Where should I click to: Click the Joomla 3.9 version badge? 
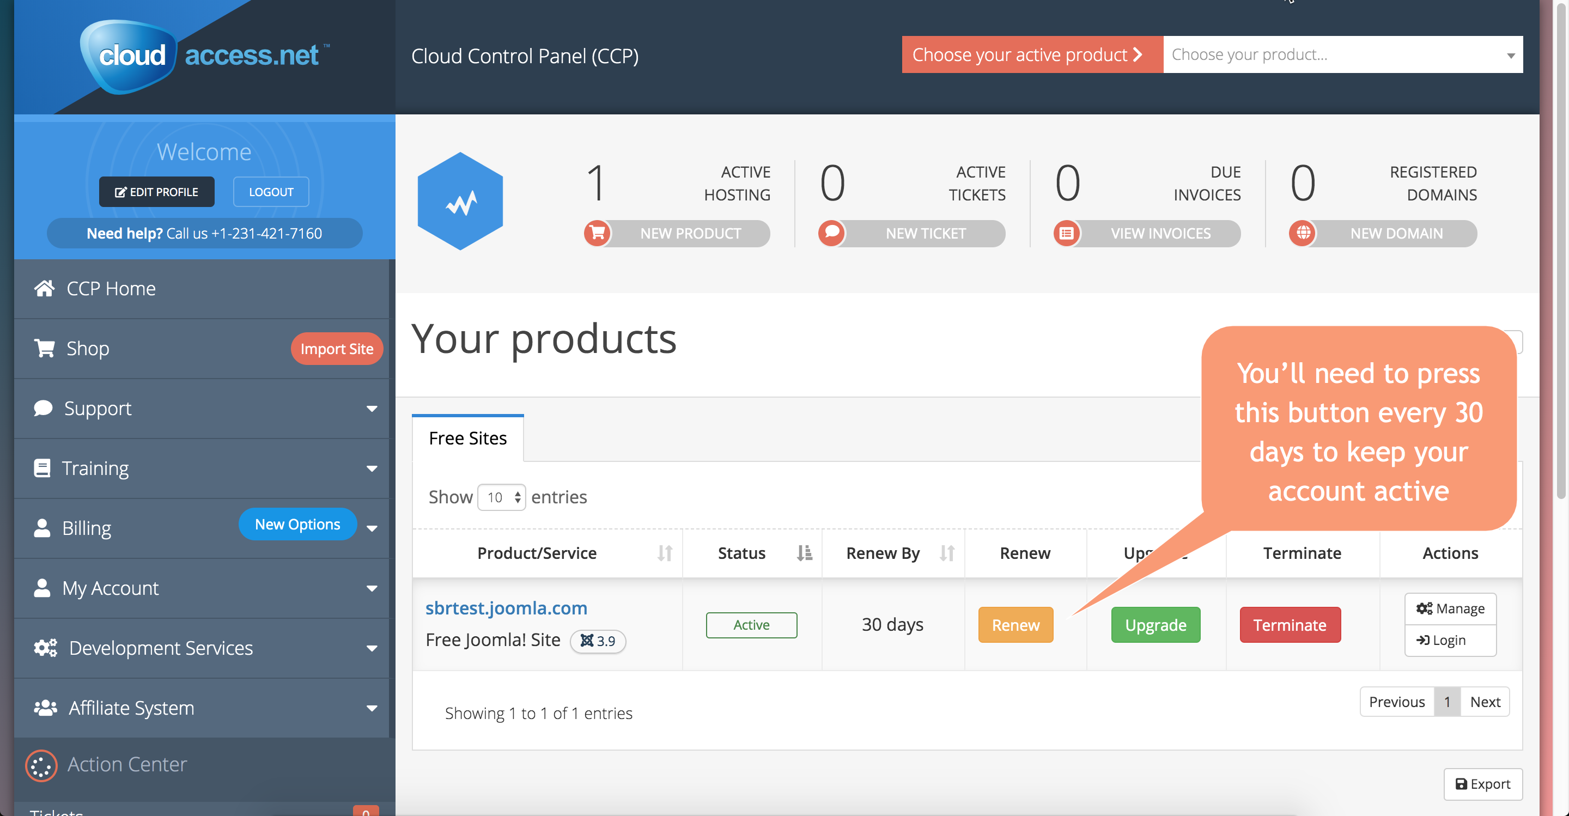598,641
